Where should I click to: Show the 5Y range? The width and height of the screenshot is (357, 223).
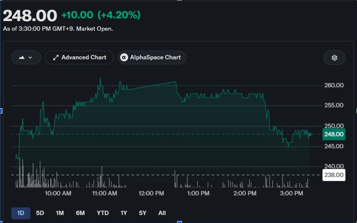(143, 213)
